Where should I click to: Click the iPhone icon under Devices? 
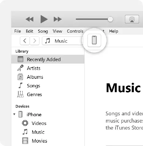[20, 114]
